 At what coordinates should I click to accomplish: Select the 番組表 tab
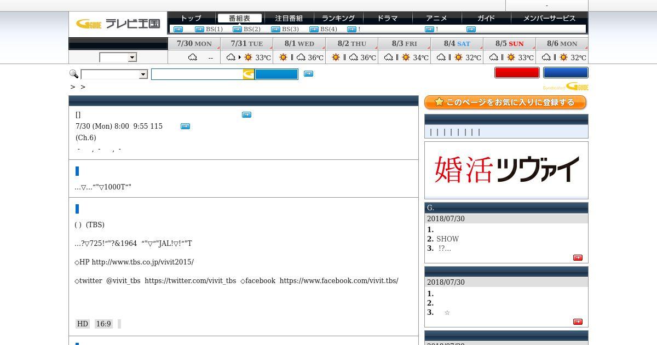coord(240,18)
